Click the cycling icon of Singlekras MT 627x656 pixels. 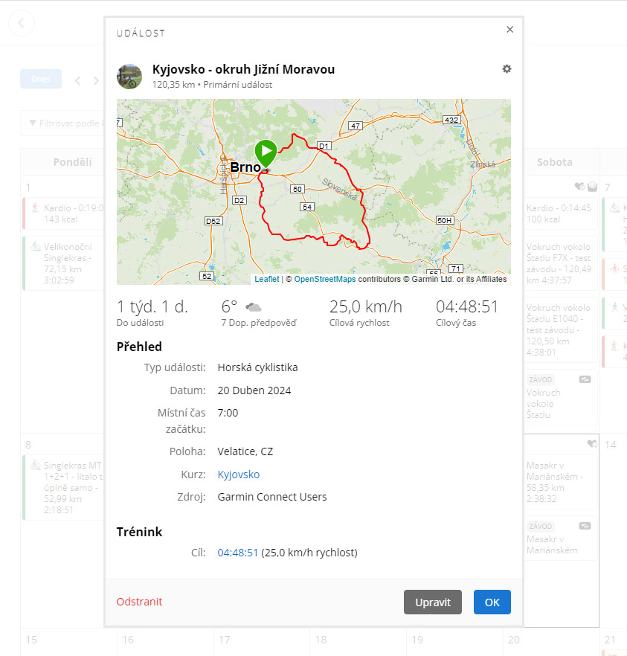click(x=35, y=466)
